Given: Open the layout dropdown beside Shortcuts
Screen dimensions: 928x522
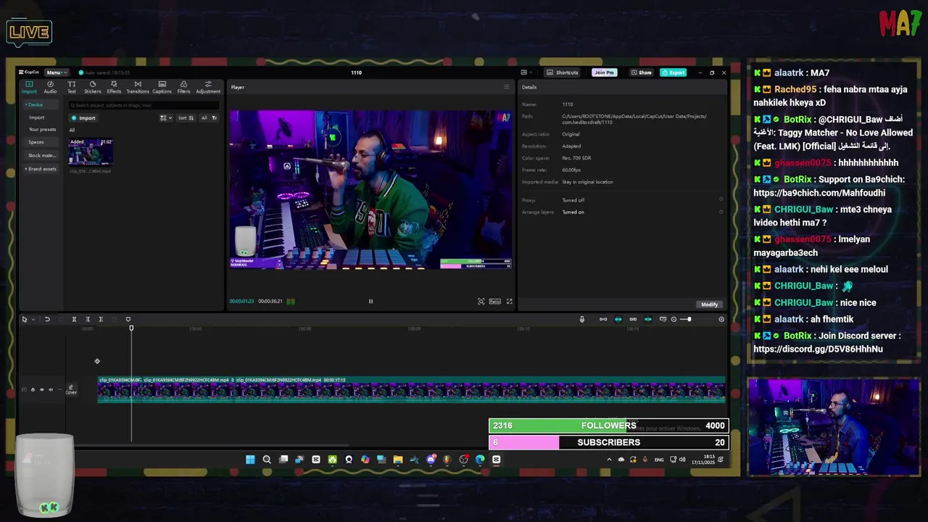Looking at the screenshot, I should tap(526, 72).
